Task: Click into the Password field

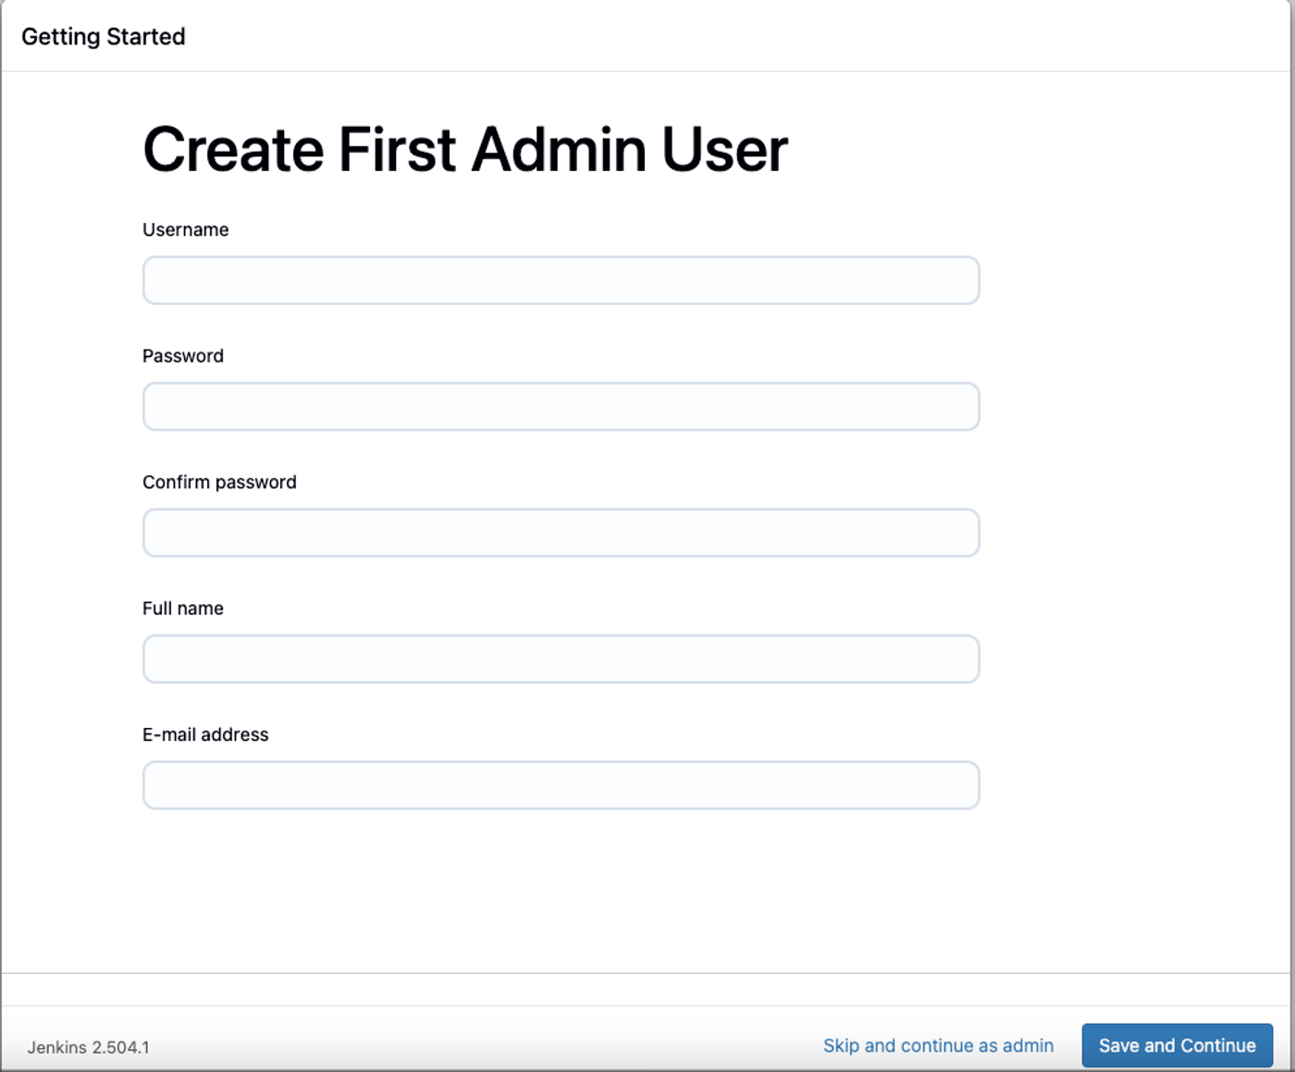Action: (561, 406)
